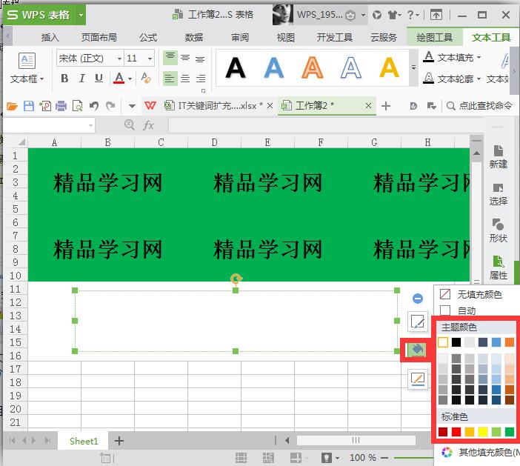The image size is (520, 466).
Task: Apply the red font color A
Action: pos(119,79)
